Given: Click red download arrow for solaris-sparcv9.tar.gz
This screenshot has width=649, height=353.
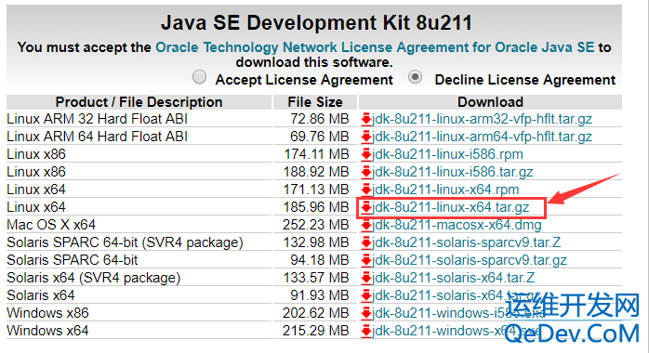Looking at the screenshot, I should [366, 260].
